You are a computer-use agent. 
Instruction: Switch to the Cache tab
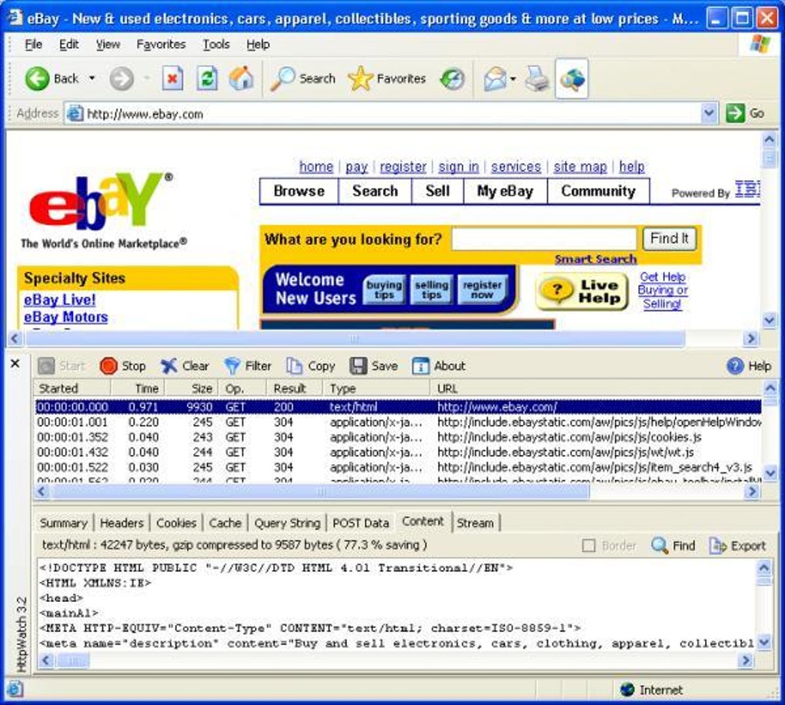(x=225, y=523)
